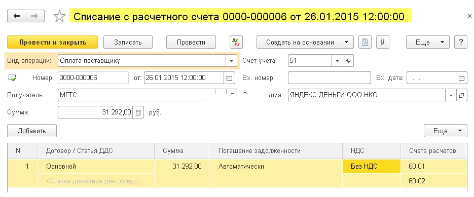The width and height of the screenshot is (474, 197).
Task: Expand the organization dropdown list
Action: coord(451,95)
